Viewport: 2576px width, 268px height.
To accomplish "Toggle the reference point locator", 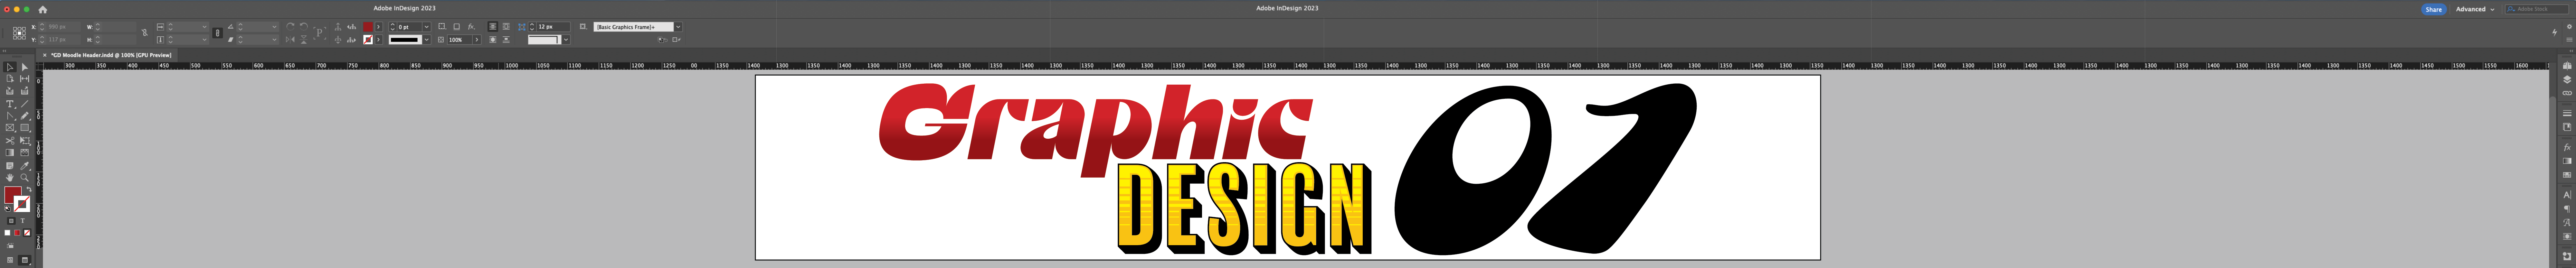I will click(x=19, y=33).
